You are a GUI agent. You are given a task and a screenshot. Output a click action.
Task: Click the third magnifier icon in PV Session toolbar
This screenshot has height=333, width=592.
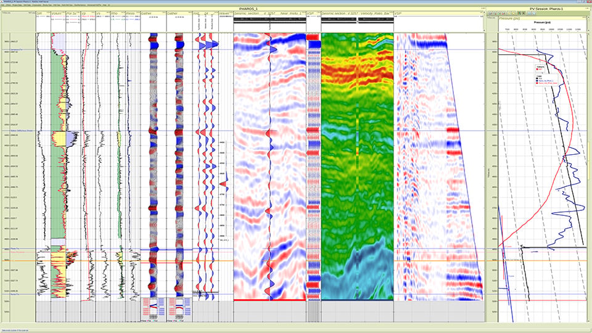coord(499,13)
